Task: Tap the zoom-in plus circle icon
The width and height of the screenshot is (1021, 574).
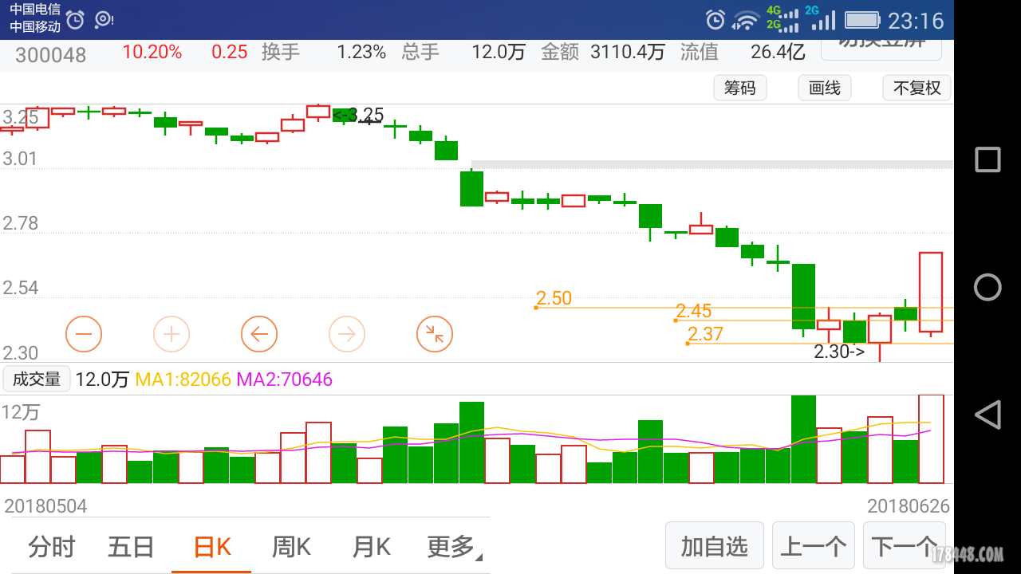Action: click(171, 334)
